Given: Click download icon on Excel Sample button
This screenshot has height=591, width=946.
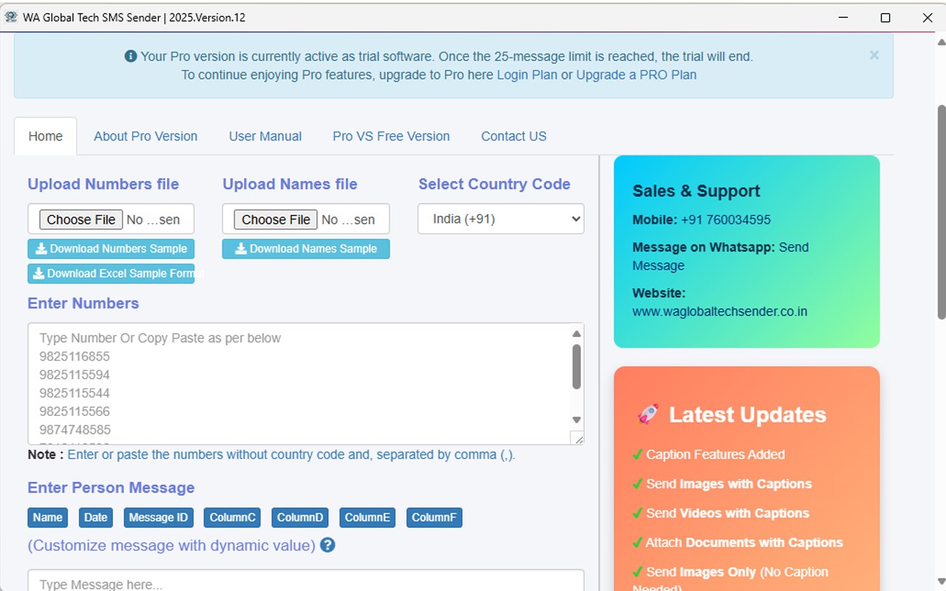Looking at the screenshot, I should pyautogui.click(x=38, y=273).
